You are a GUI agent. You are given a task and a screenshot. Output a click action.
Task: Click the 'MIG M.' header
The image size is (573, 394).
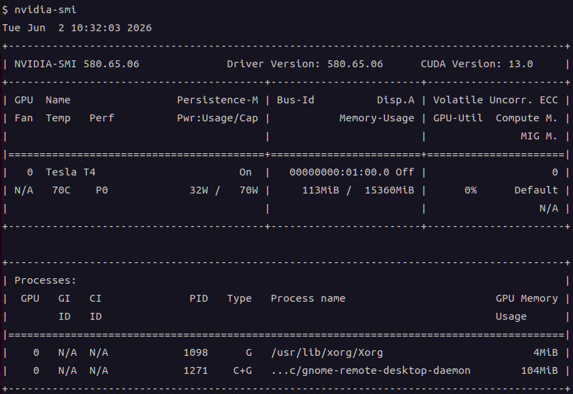[539, 136]
